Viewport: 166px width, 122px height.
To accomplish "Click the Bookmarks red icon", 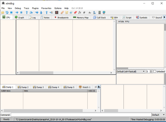I will [75, 12].
